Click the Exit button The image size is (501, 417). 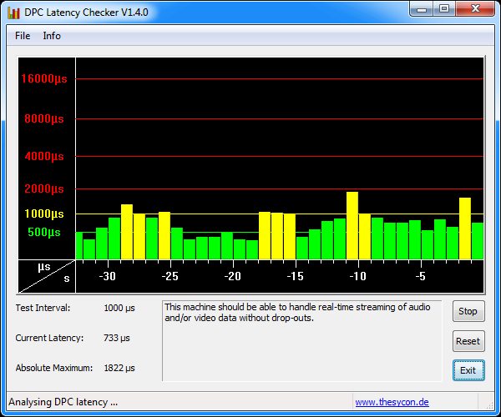click(x=468, y=370)
